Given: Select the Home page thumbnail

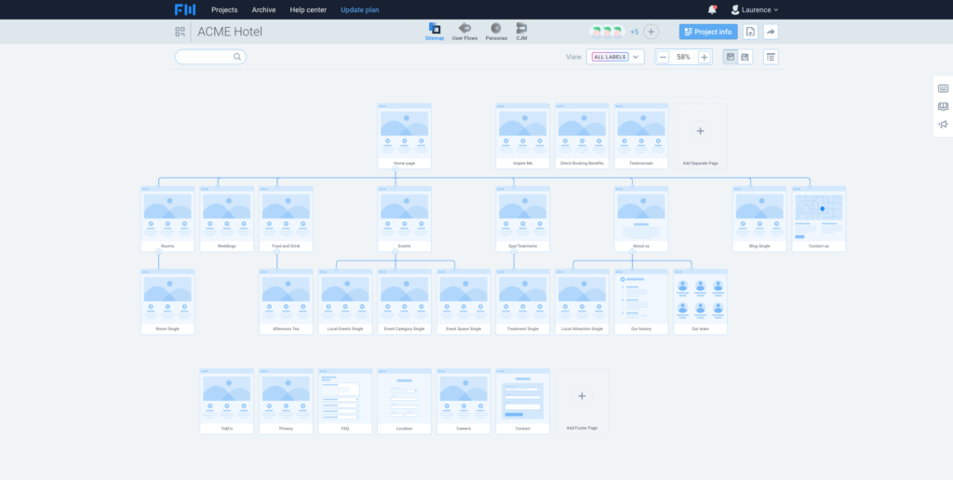Looking at the screenshot, I should tap(404, 136).
